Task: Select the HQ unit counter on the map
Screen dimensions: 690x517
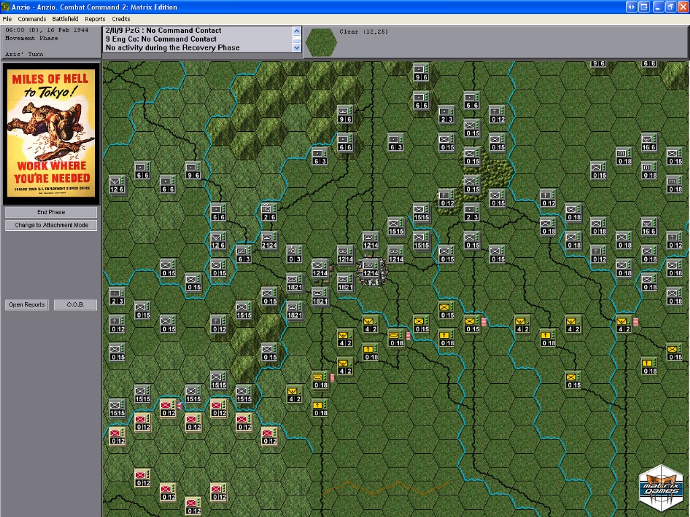Action: (294, 254)
